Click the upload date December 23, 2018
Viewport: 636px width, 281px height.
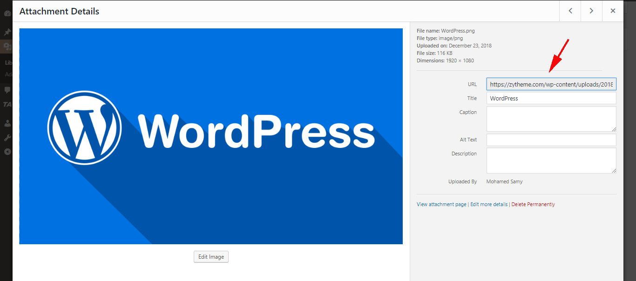pos(470,46)
